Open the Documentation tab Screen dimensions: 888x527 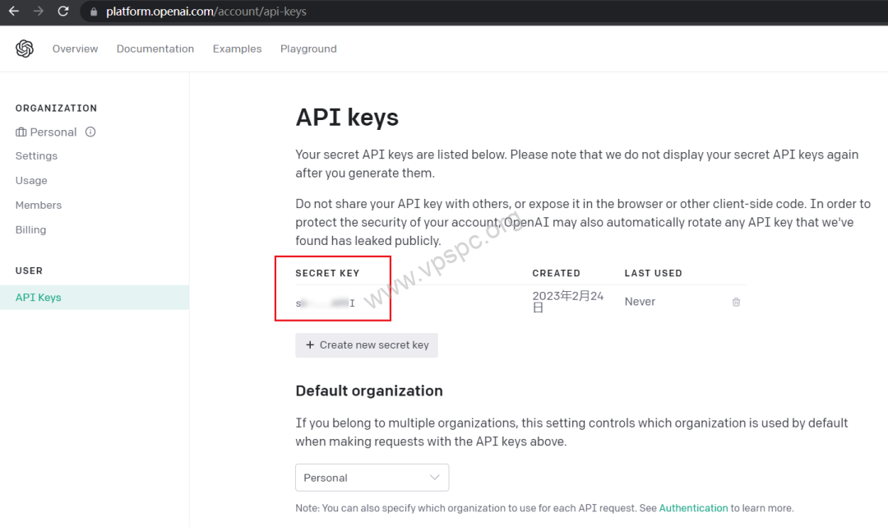(x=155, y=49)
